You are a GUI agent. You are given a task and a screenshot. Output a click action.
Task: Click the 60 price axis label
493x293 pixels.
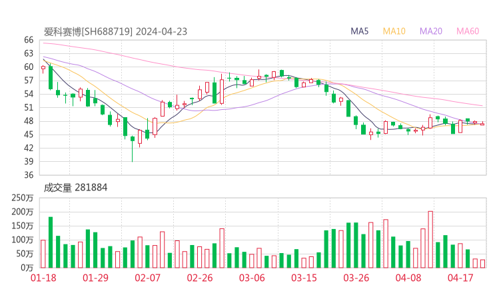point(29,67)
